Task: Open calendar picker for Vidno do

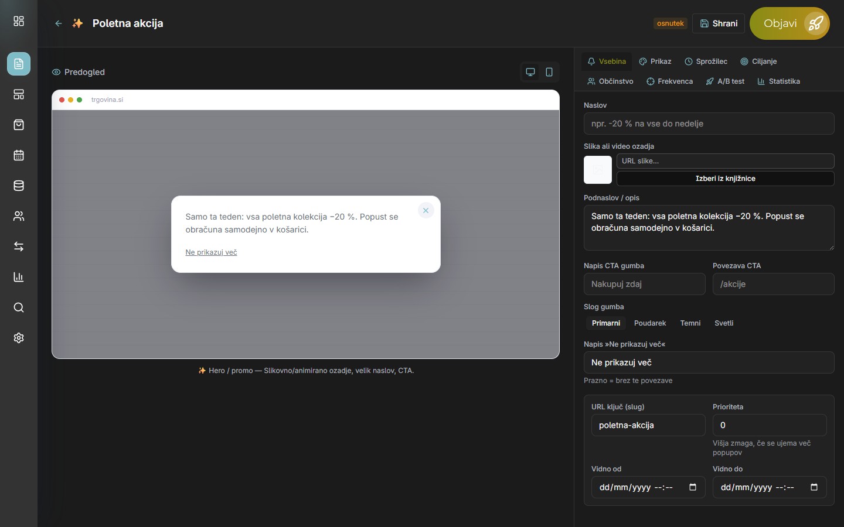Action: 814,487
